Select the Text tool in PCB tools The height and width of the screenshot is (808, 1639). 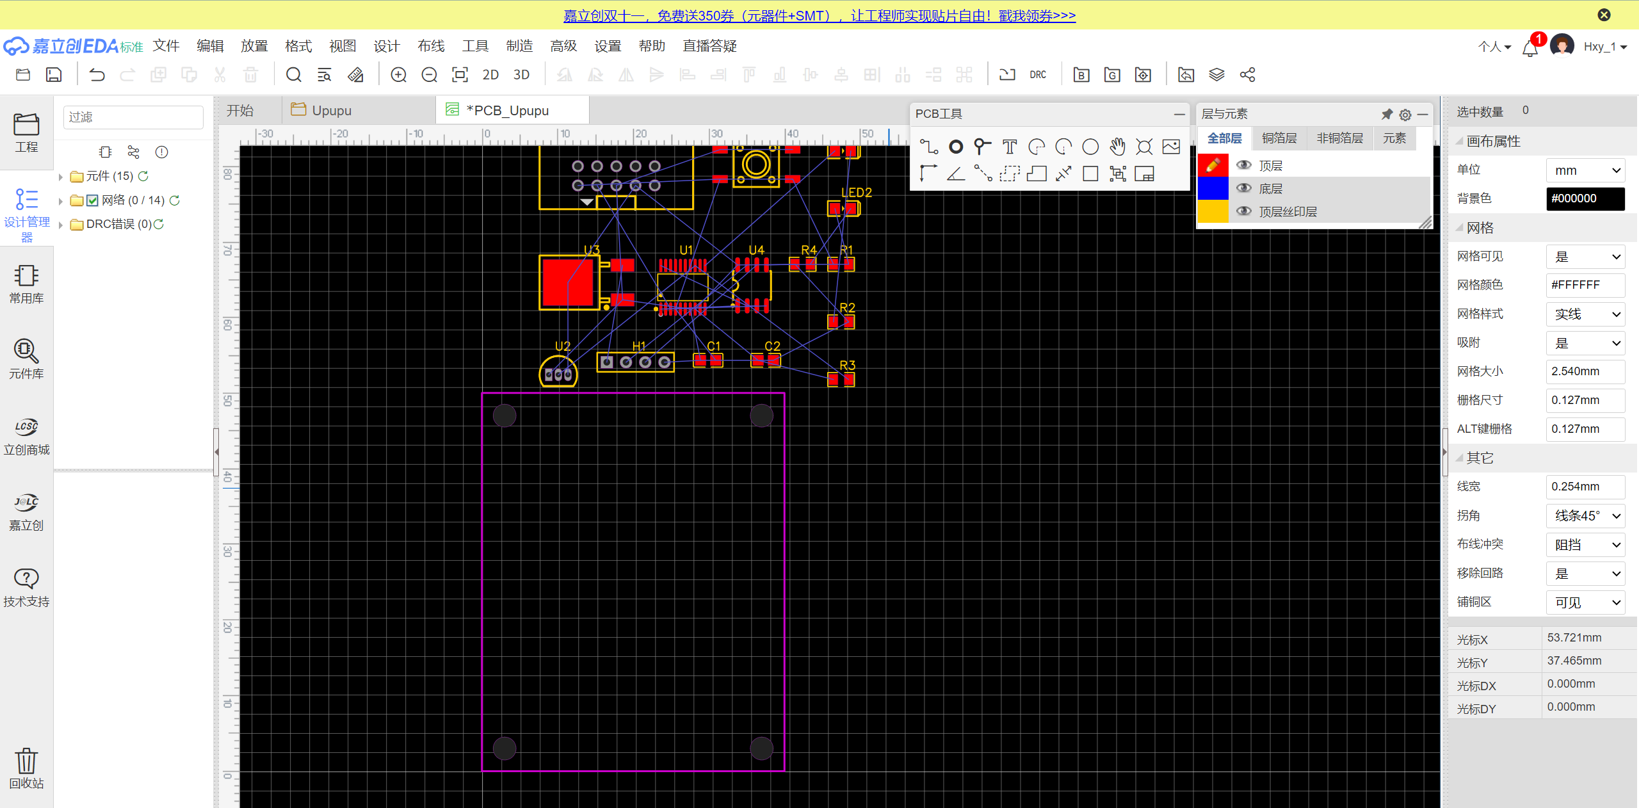(1009, 147)
